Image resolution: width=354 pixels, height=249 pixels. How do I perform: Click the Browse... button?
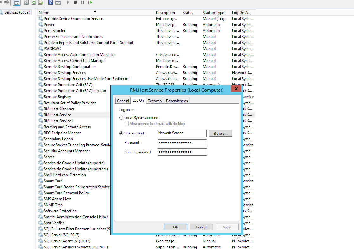(221, 134)
